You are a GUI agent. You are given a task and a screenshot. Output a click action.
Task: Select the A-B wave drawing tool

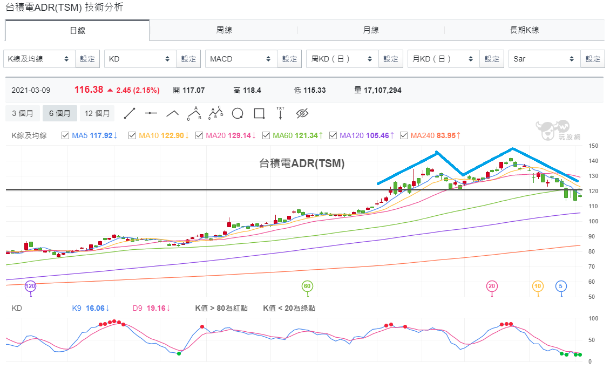pyautogui.click(x=194, y=113)
